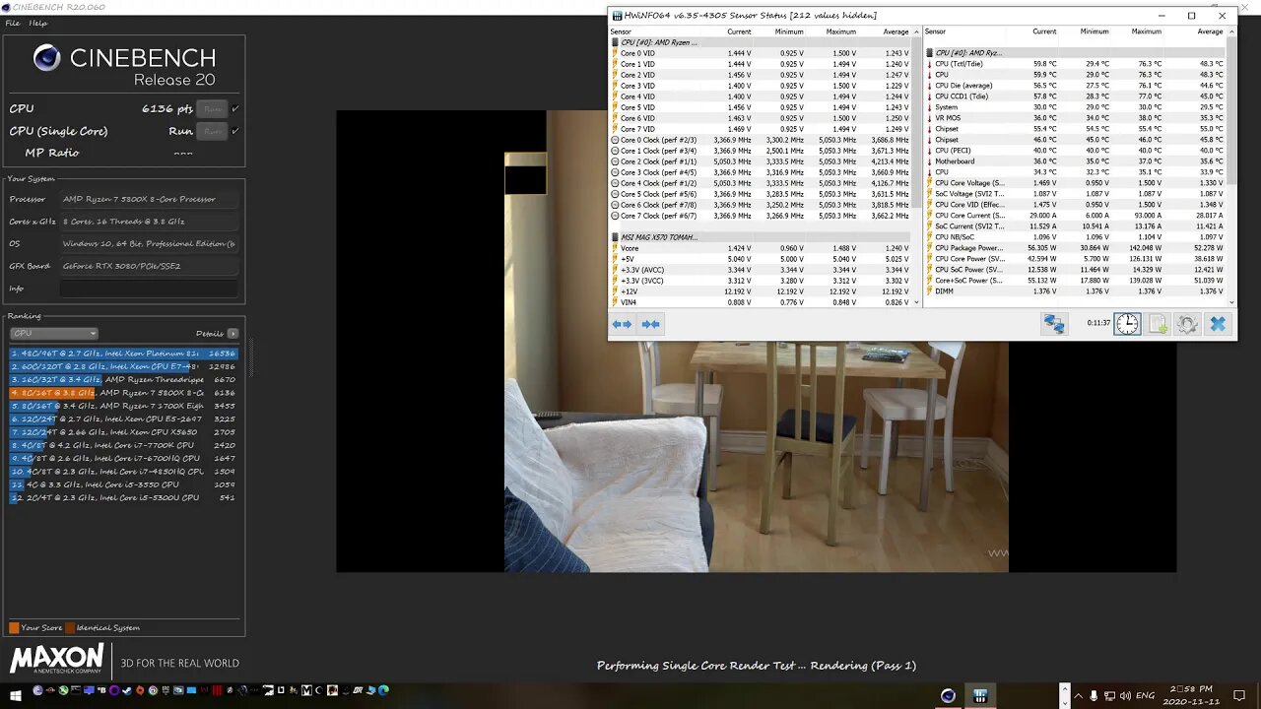This screenshot has width=1261, height=709.
Task: Click the Run button for CPU (Single Core)
Action: tap(211, 131)
